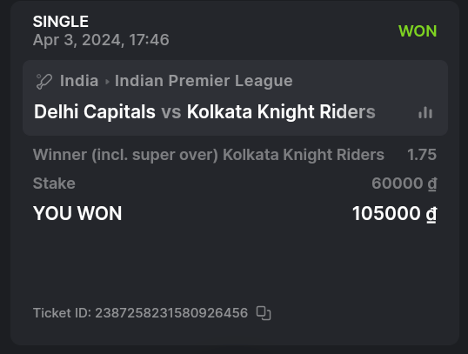Click the vs text between team names
Image resolution: width=468 pixels, height=354 pixels.
point(171,112)
